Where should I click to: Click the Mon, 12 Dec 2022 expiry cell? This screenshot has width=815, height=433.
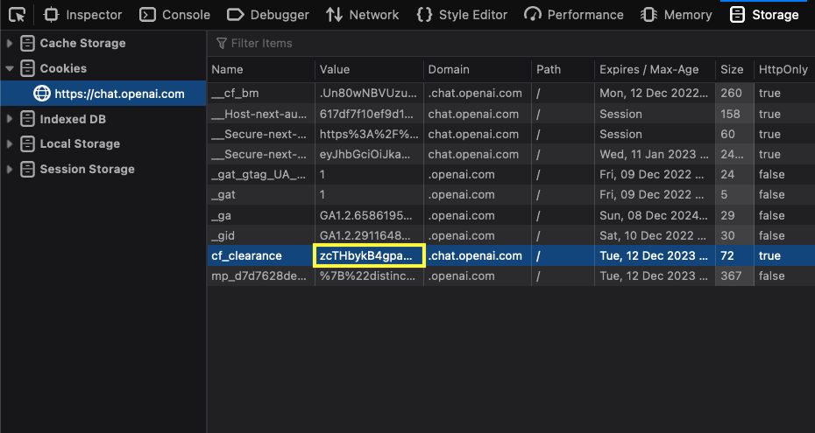coord(654,94)
